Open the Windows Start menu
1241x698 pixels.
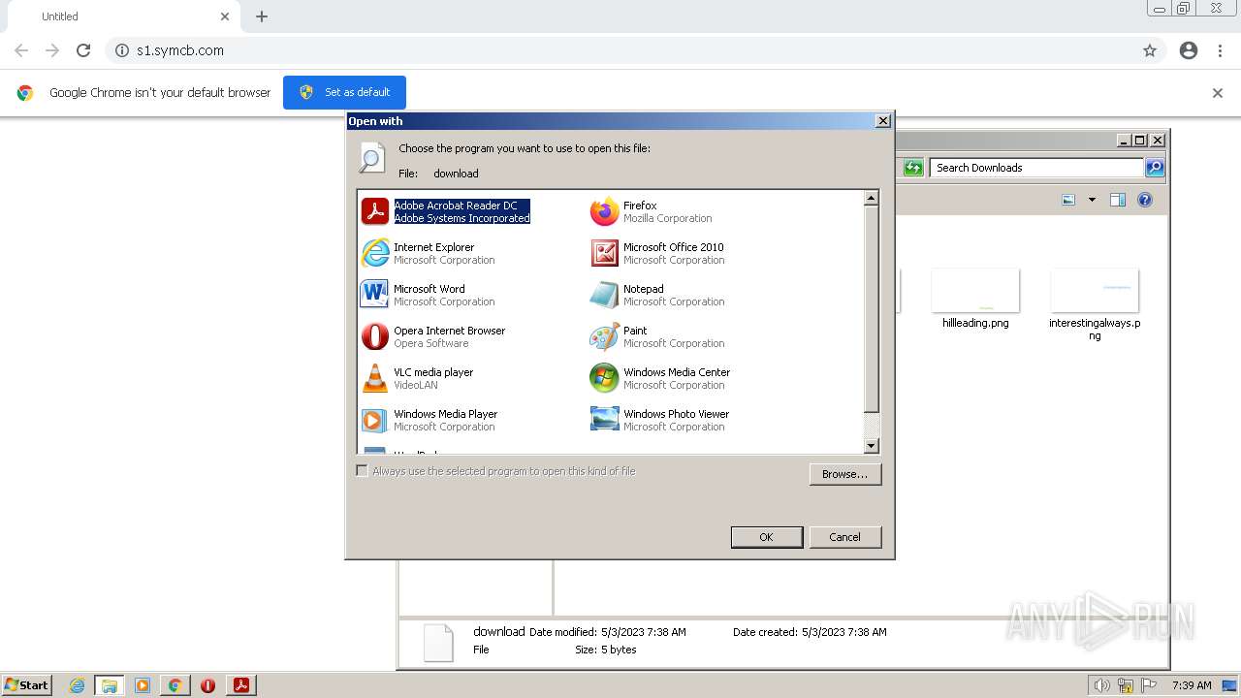(27, 685)
